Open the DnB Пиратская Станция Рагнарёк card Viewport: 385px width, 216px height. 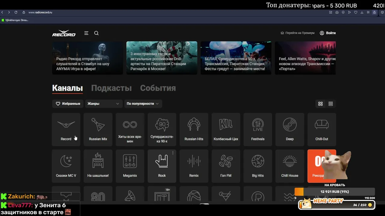tap(162, 58)
